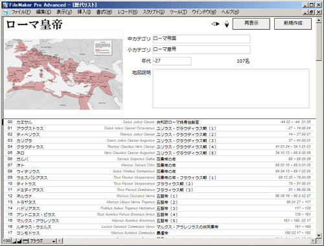Select the アントニヌス・ピウス row

159,214
